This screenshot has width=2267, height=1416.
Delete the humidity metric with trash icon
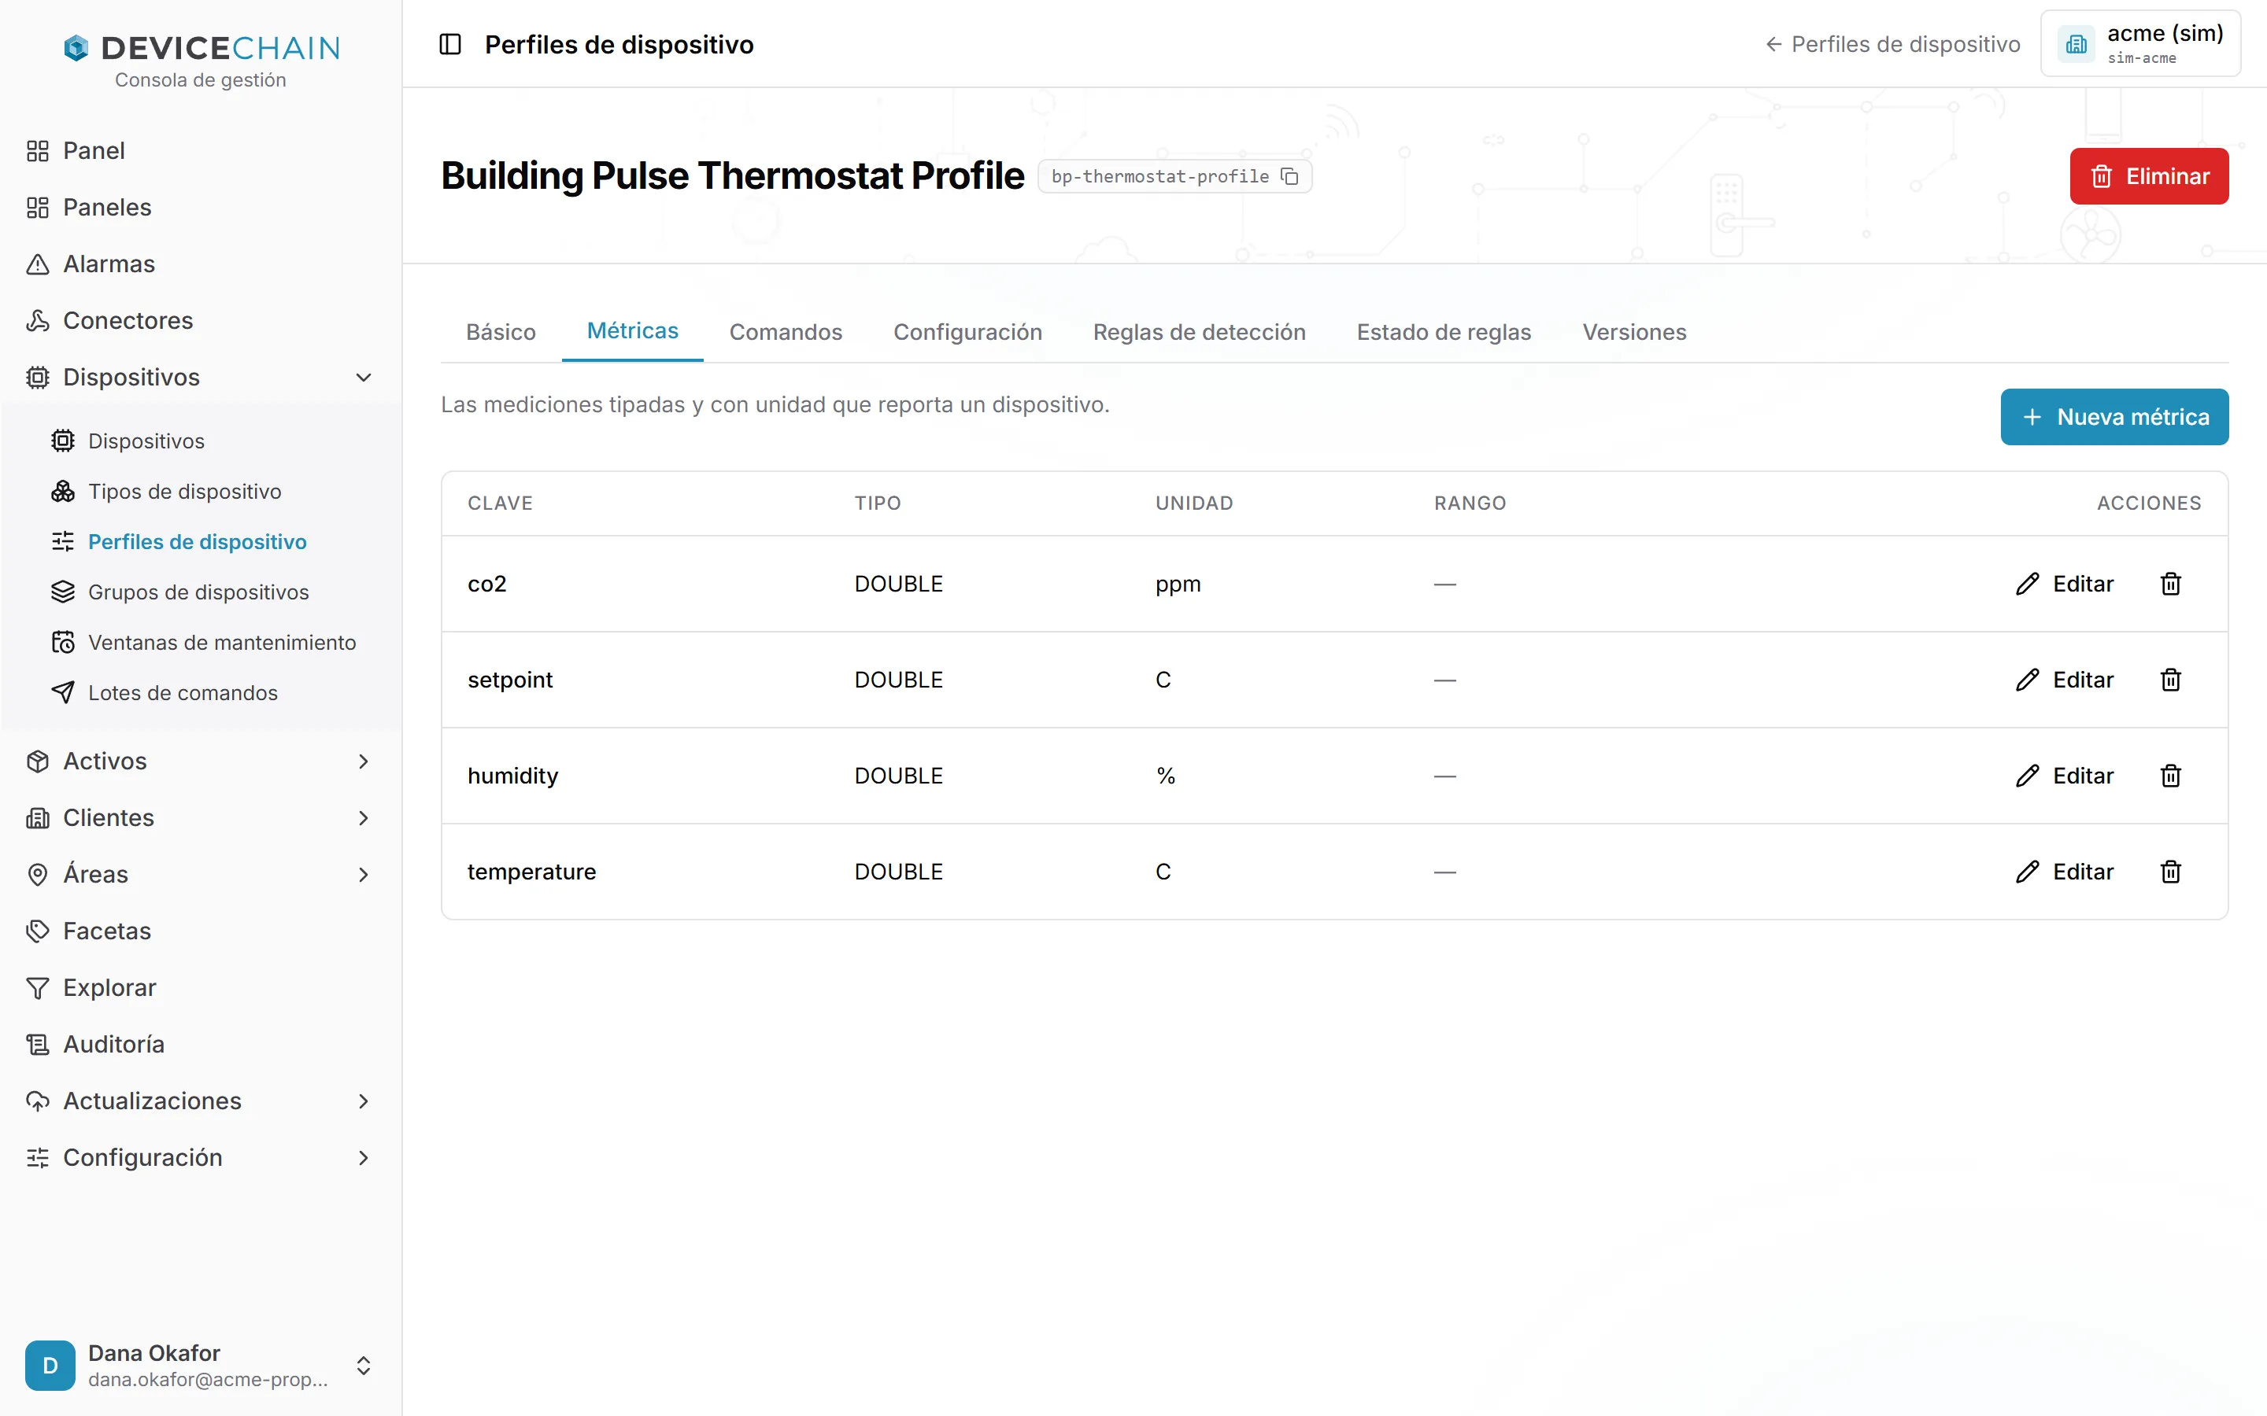tap(2170, 776)
